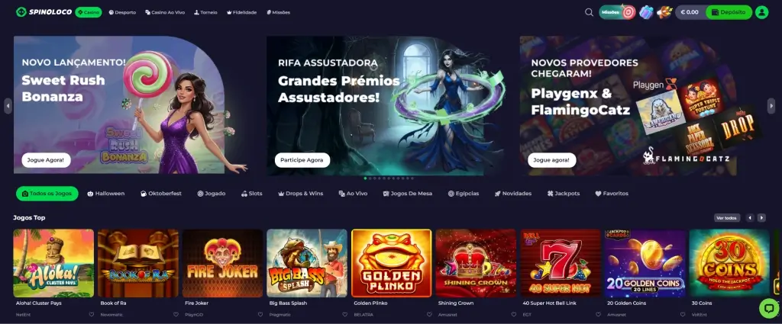Go to previous banner slide arrow
This screenshot has width=782, height=324.
(x=8, y=105)
